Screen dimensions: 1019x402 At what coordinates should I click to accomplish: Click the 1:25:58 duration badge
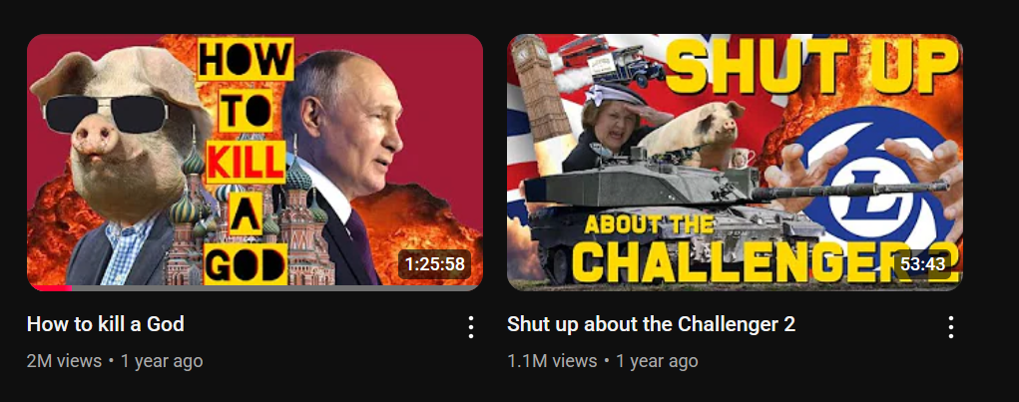(435, 264)
